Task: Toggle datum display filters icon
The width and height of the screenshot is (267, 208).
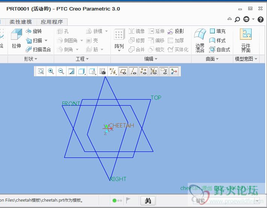Action: [113, 71]
